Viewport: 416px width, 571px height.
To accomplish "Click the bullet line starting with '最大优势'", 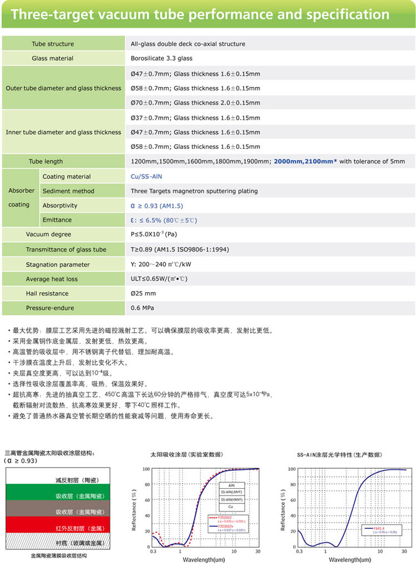I will 141,330.
